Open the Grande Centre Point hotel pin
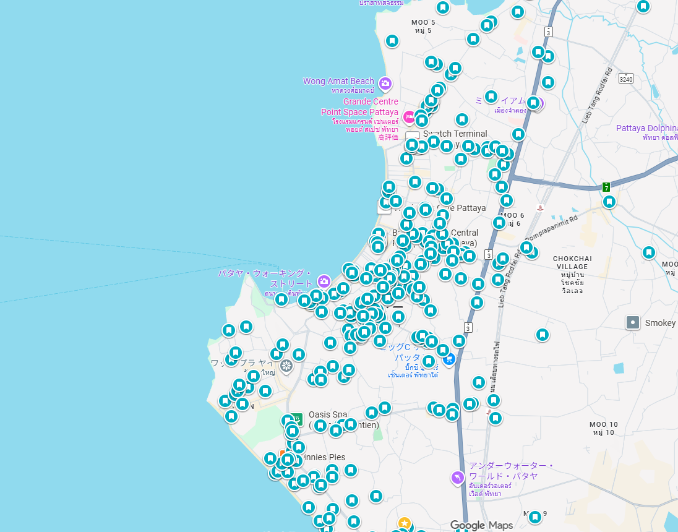Viewport: 678px width, 532px height. 409,116
